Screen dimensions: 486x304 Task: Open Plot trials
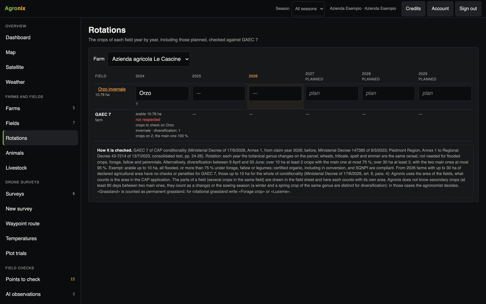40,253
